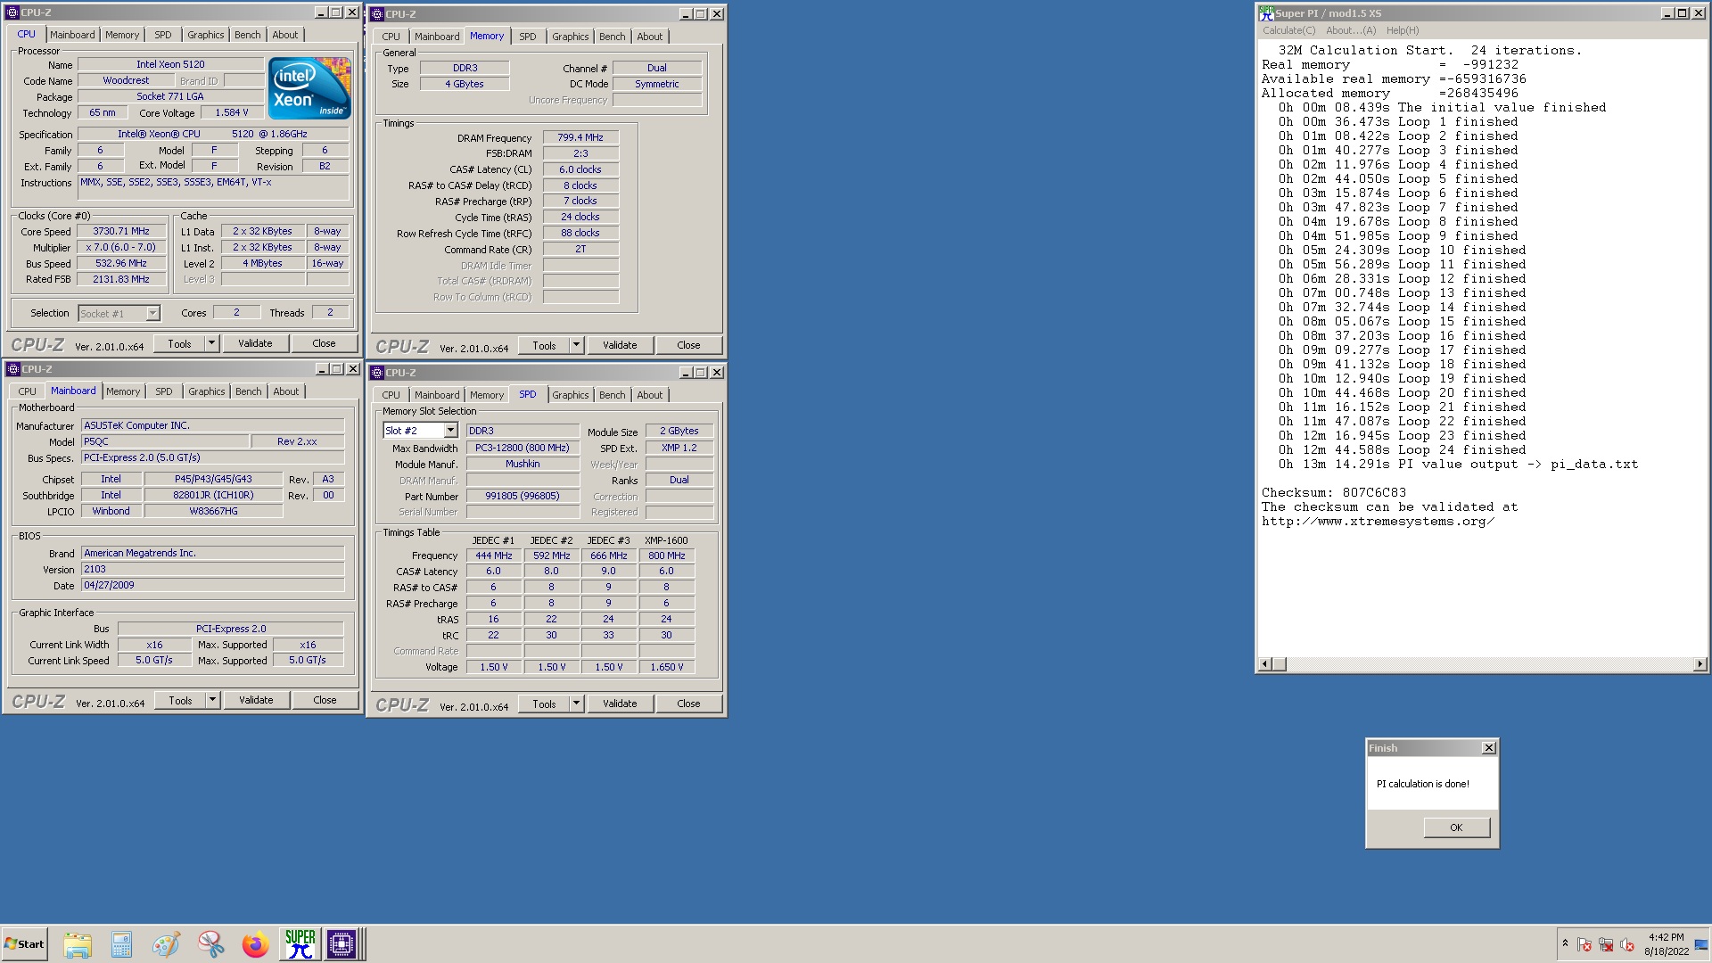Expand Tools dropdown arrow in Mainboard-tab window
The width and height of the screenshot is (1712, 963).
(212, 700)
